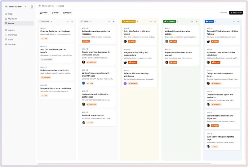The width and height of the screenshot is (248, 167).
Task: Click assignee avatar on Add dark mode card
Action: 84,123
